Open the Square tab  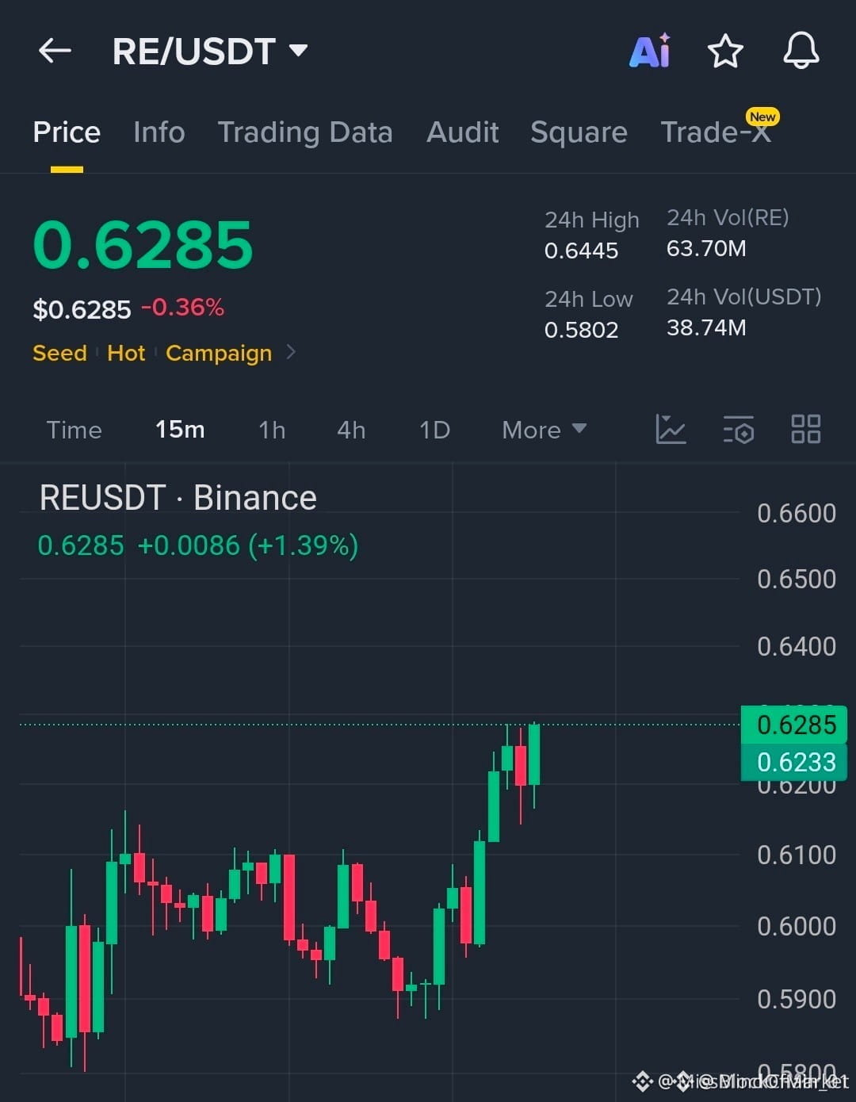579,132
